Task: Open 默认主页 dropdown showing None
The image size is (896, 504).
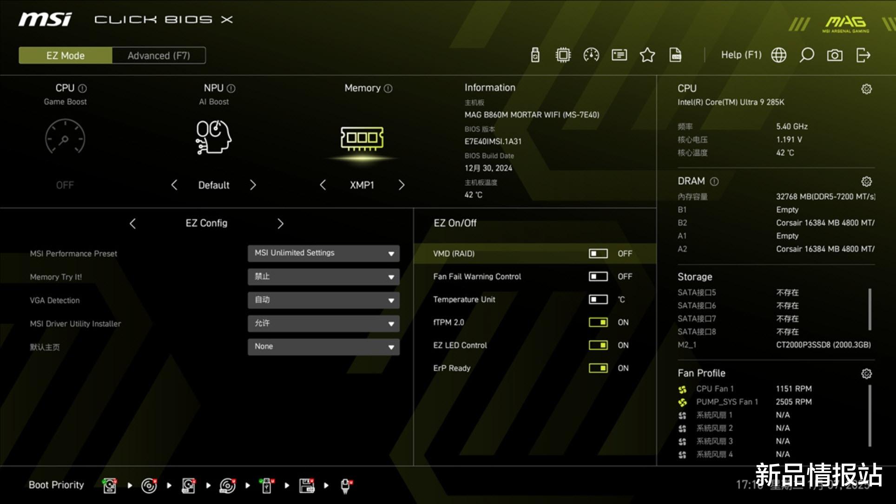Action: point(323,347)
